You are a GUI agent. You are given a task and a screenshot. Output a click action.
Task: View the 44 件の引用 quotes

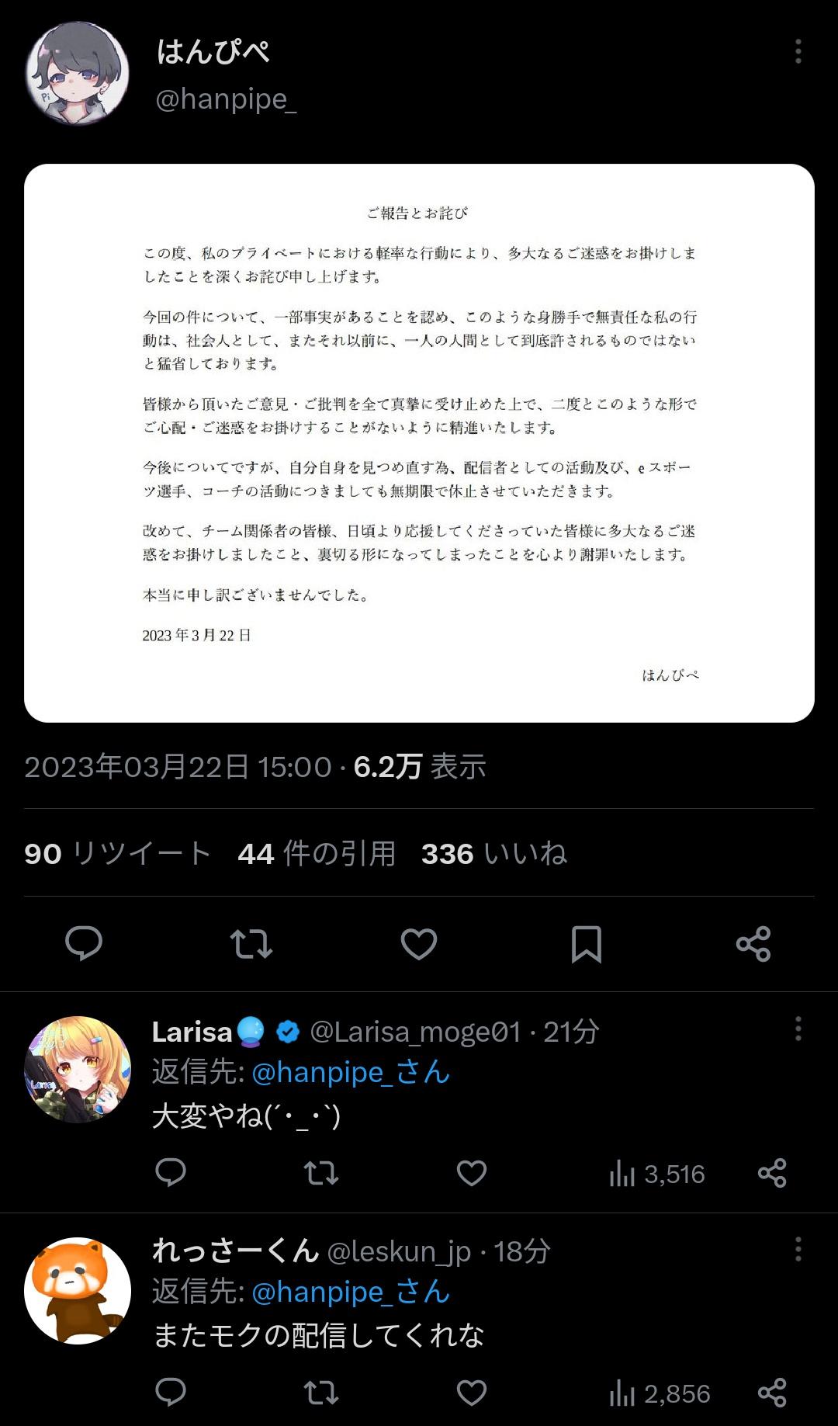(x=317, y=853)
